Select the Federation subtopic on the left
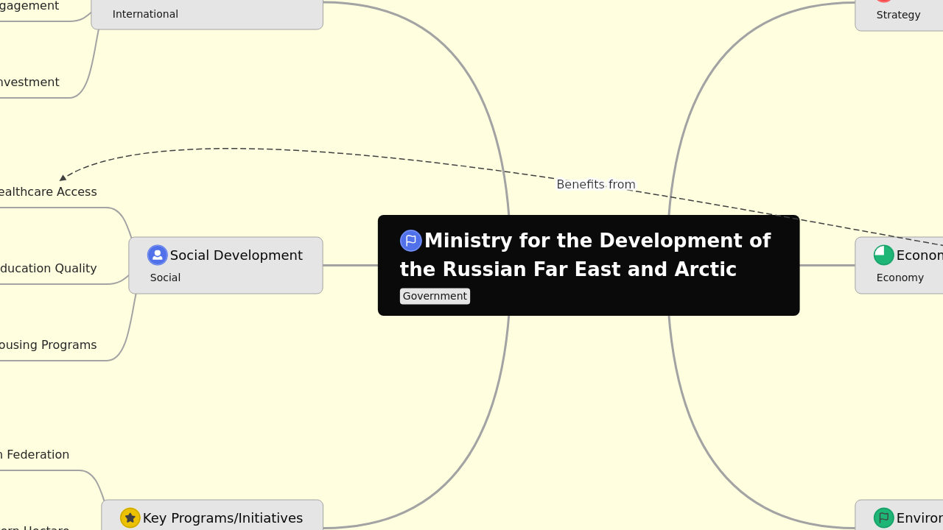 (34, 455)
